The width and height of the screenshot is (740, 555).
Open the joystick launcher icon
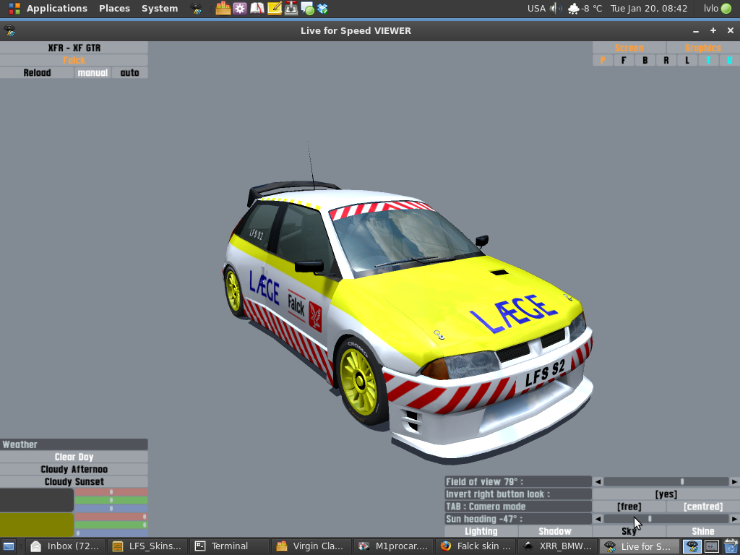tap(291, 8)
